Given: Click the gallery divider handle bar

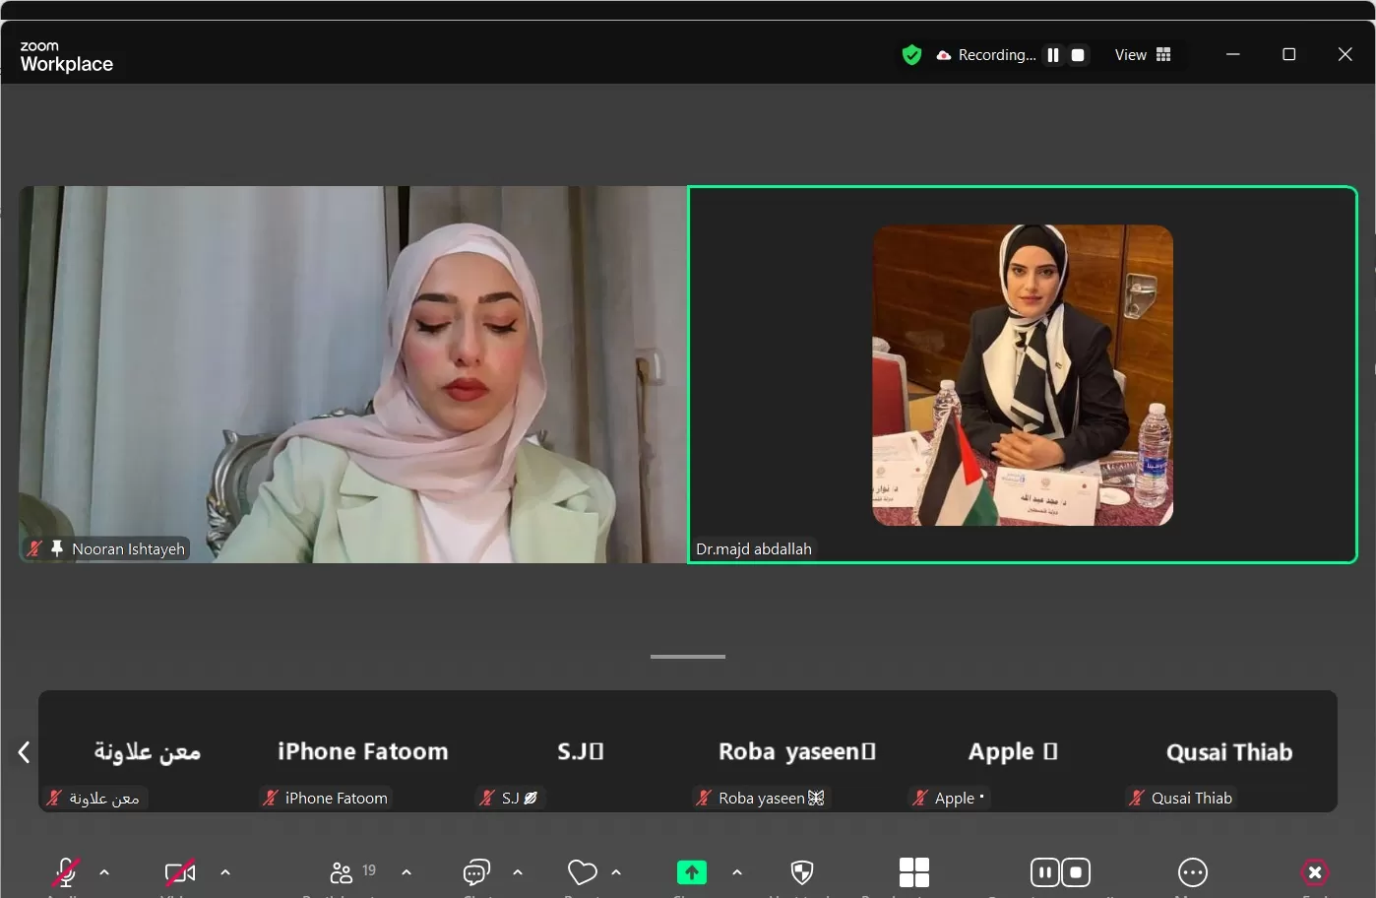Looking at the screenshot, I should click(688, 657).
